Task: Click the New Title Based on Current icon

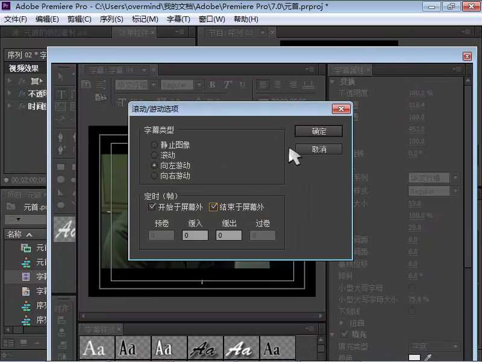Action: tap(86, 84)
